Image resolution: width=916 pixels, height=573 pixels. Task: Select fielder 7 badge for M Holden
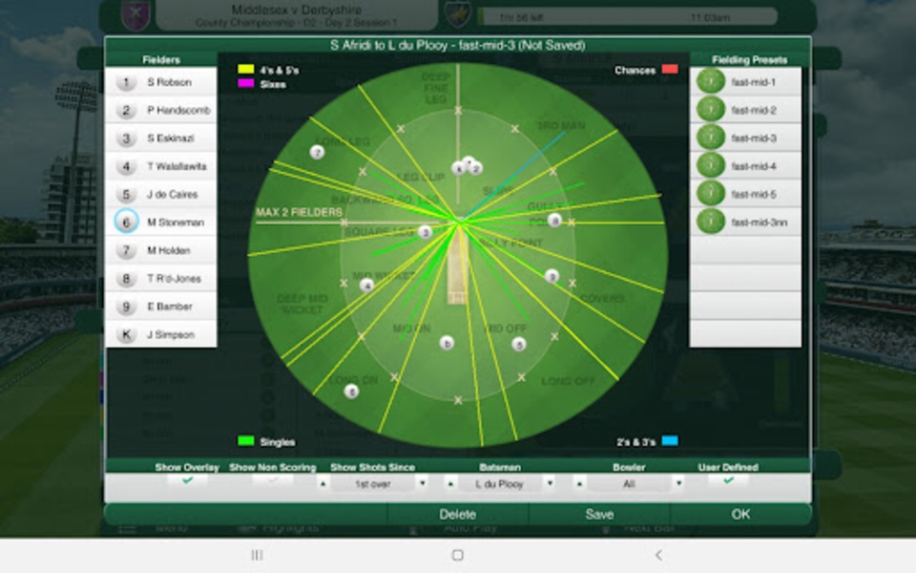(x=126, y=251)
